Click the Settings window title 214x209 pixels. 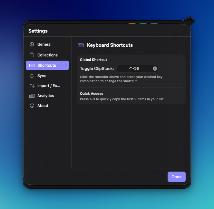click(38, 31)
